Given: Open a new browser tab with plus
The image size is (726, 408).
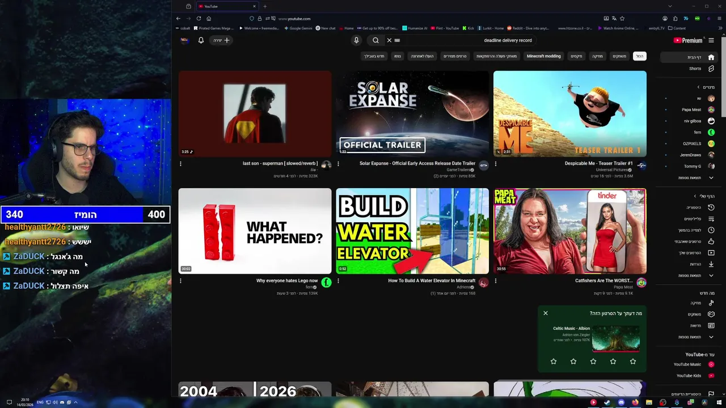Looking at the screenshot, I should pos(265,6).
